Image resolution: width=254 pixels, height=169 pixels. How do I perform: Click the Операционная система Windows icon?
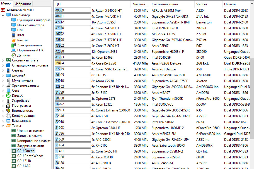[x=8, y=65]
